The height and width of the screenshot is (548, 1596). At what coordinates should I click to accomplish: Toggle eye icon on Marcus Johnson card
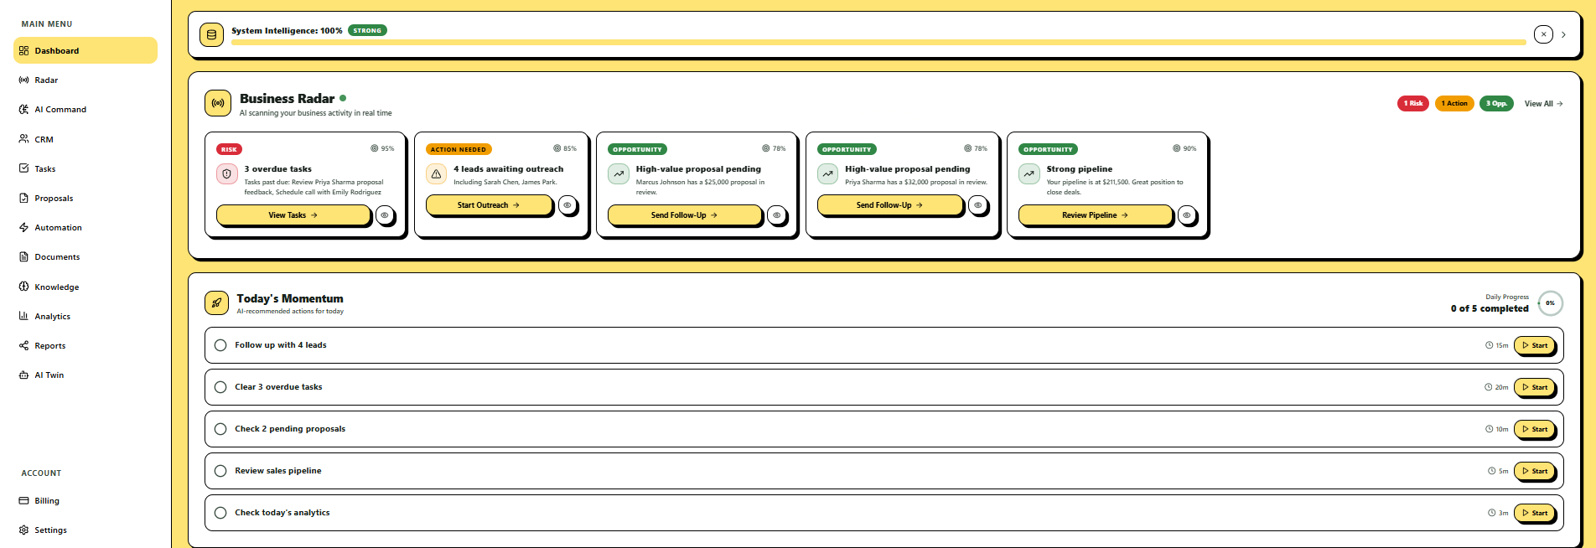click(777, 215)
